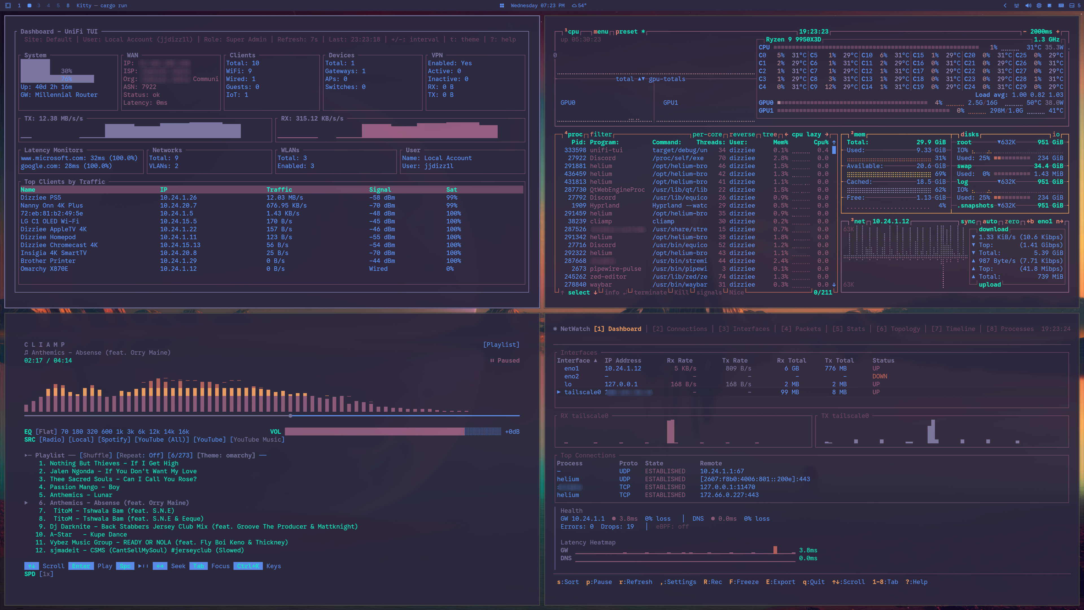Open NetWatch [4] Packets tab
The height and width of the screenshot is (610, 1084).
click(801, 329)
